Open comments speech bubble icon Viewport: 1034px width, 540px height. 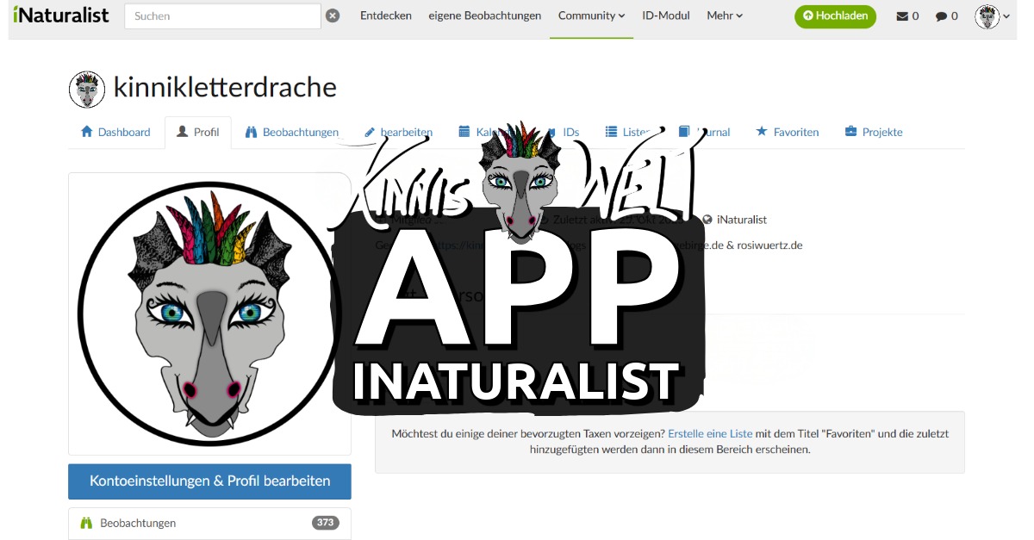941,16
